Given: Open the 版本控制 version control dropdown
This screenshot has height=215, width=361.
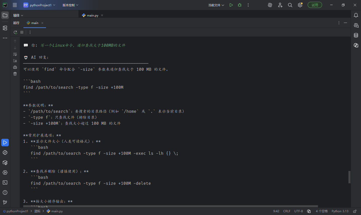Looking at the screenshot, I should tap(70, 5).
